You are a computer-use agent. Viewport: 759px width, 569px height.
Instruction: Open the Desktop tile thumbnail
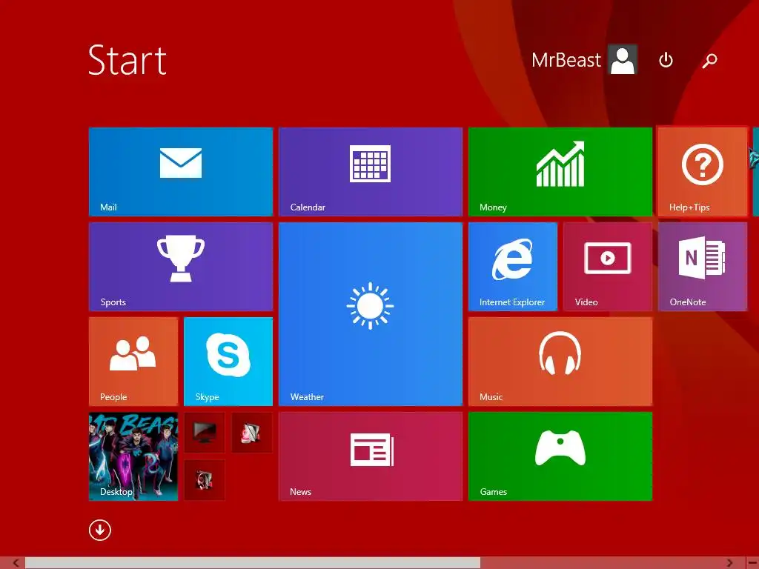click(133, 456)
